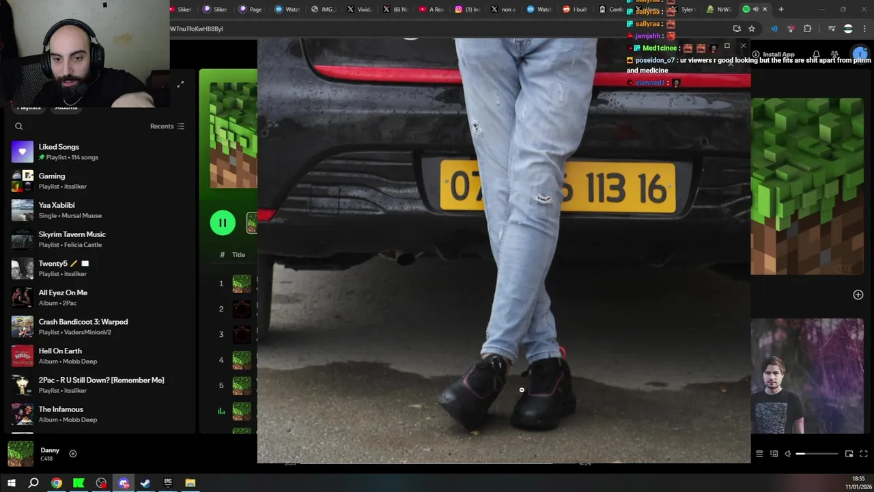Click the Danny song title in now playing bar

tap(50, 450)
